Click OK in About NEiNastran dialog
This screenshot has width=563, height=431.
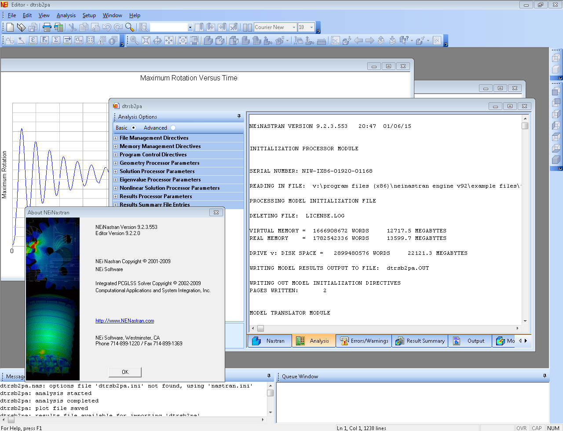click(x=125, y=372)
